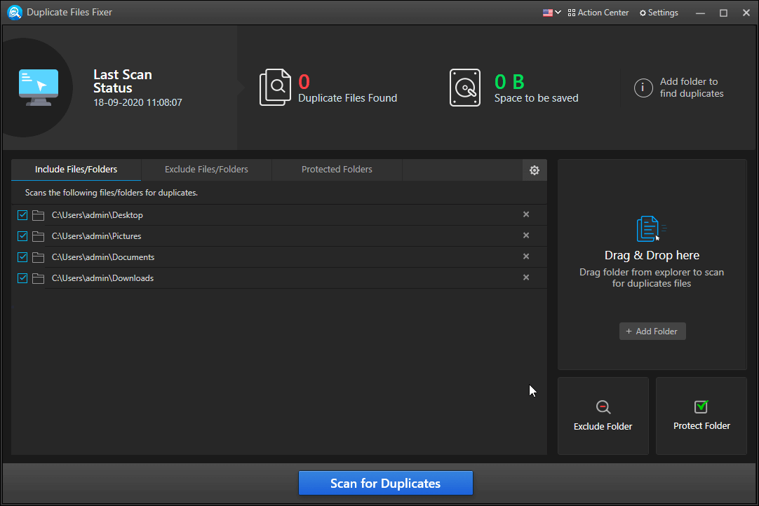Open the folder list gear settings
Viewport: 759px width, 506px height.
535,170
